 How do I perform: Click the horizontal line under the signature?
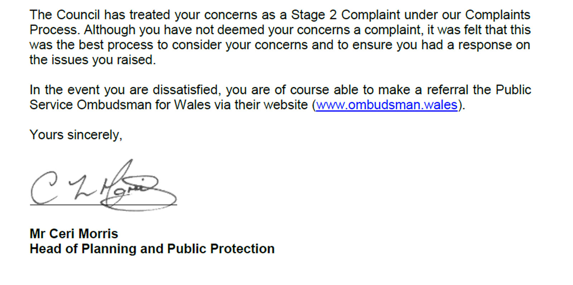tap(103, 205)
